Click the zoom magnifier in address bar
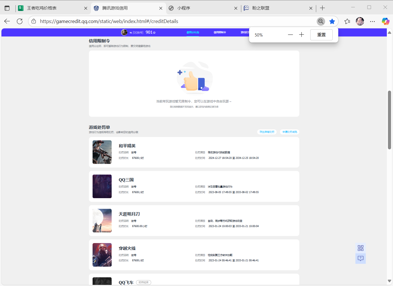 point(321,21)
